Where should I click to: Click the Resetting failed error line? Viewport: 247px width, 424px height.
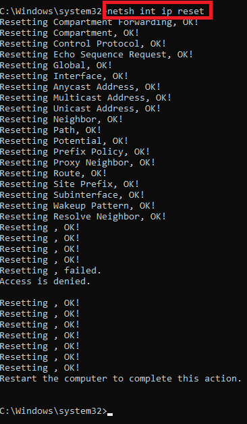(51, 271)
